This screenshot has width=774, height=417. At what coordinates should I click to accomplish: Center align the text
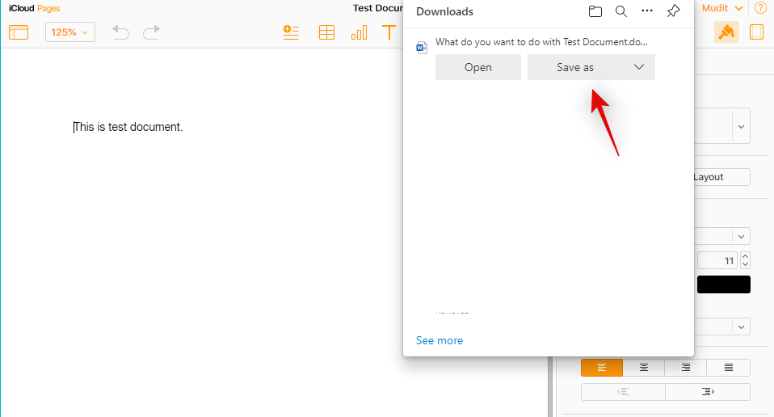[x=644, y=368]
